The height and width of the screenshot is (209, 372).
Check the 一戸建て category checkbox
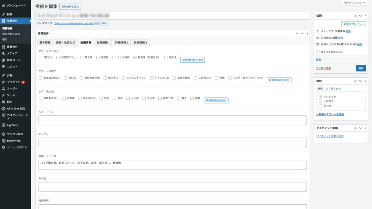320,101
